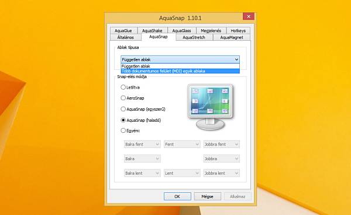Close the AquaSnap settings window
351x215 pixels.
click(249, 16)
